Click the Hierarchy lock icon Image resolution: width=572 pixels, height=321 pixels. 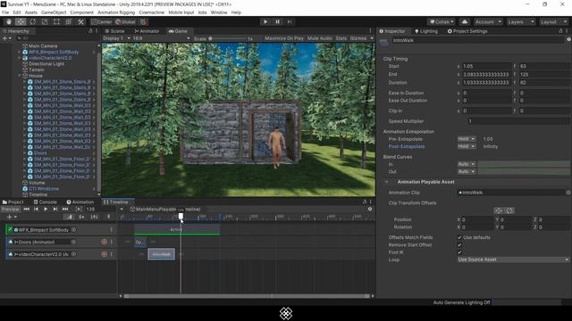[90, 31]
